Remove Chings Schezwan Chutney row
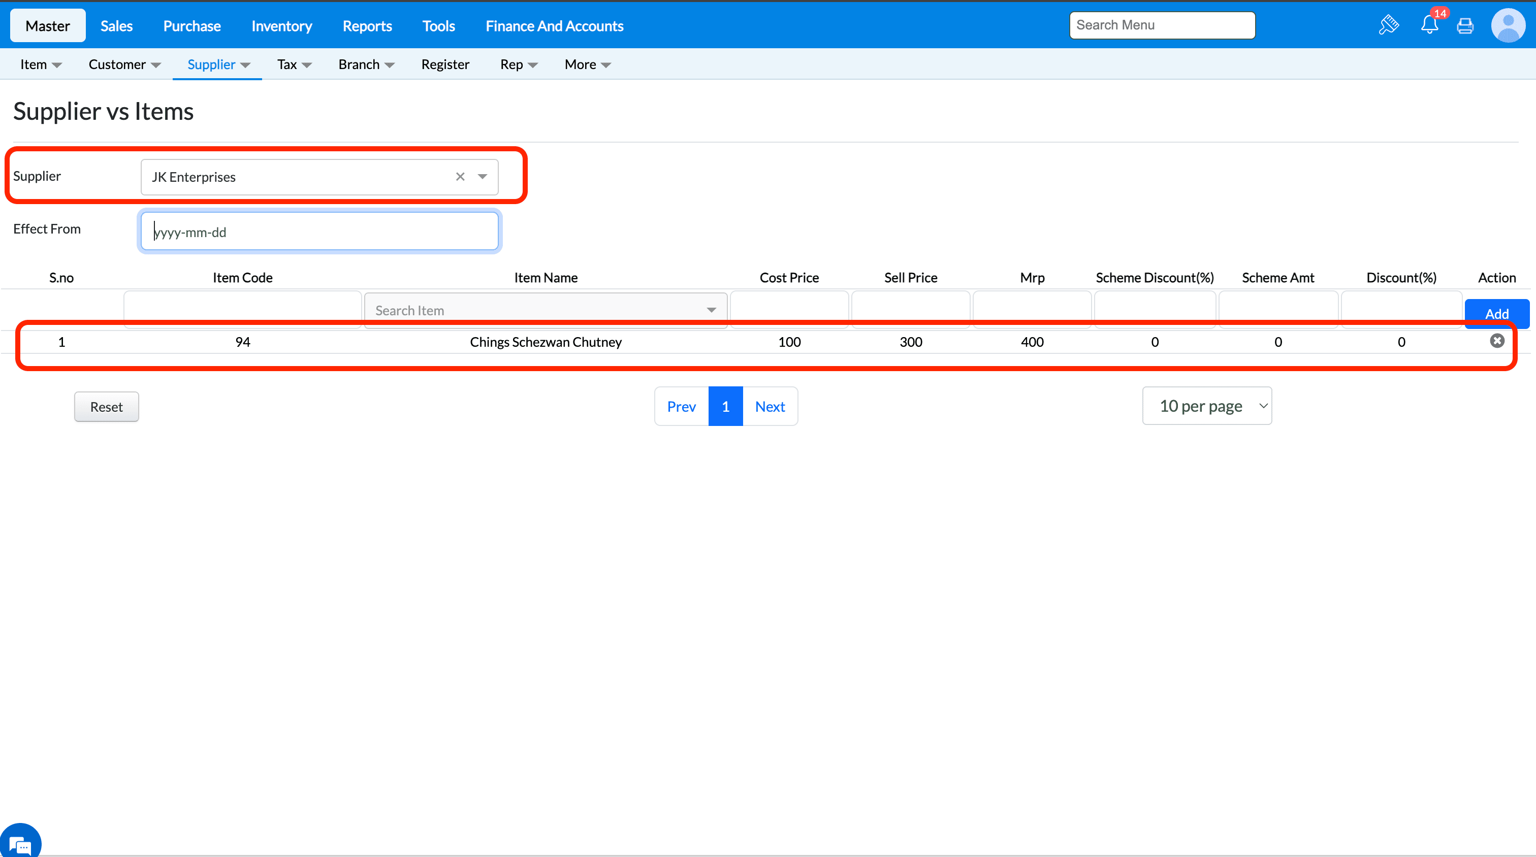 (1497, 341)
